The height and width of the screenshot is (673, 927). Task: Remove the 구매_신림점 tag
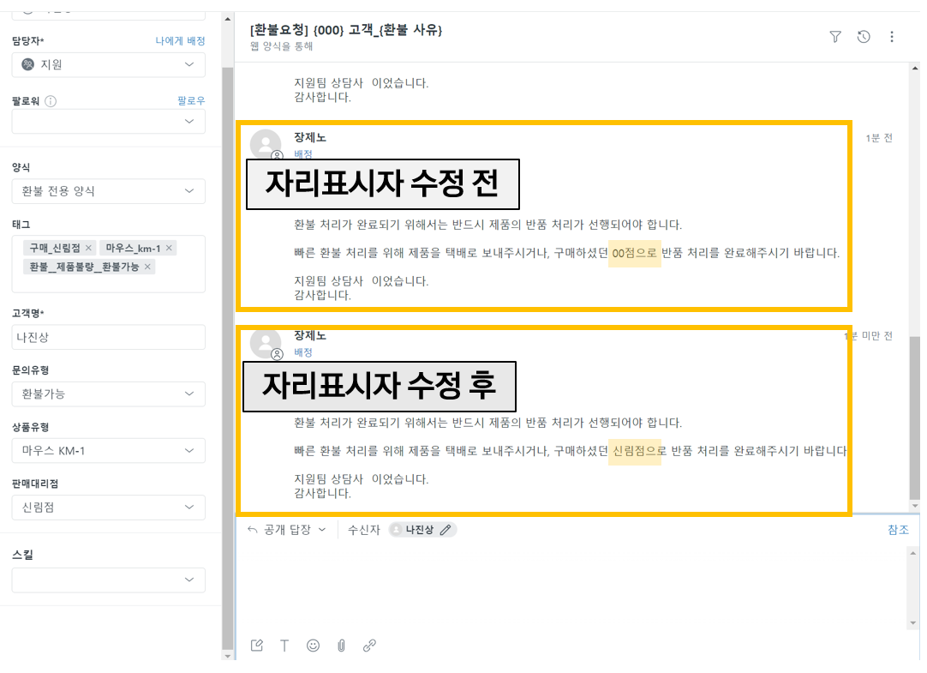(x=89, y=248)
